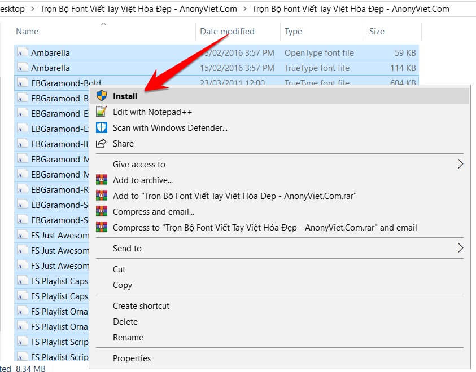Click the font file icon of the OpenType Ambarella
The image size is (476, 372).
pyautogui.click(x=22, y=53)
